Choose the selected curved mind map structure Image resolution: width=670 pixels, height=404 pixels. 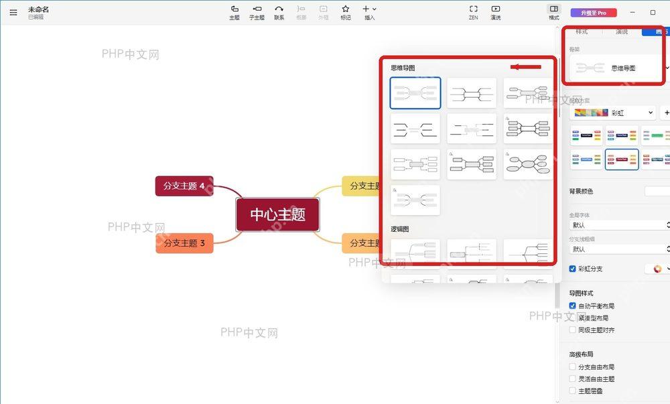coord(415,92)
